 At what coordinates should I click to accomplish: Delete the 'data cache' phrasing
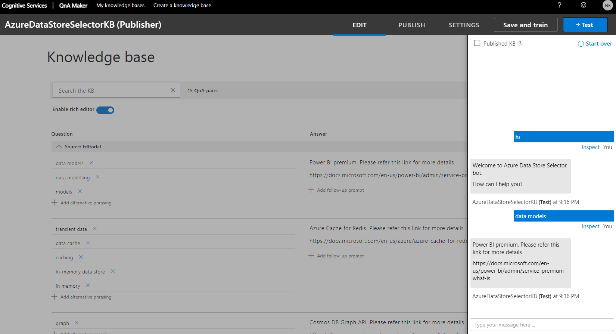[88, 243]
